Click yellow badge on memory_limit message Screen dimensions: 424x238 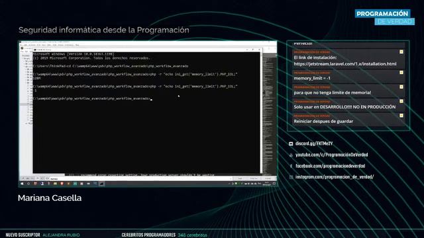click(401, 73)
